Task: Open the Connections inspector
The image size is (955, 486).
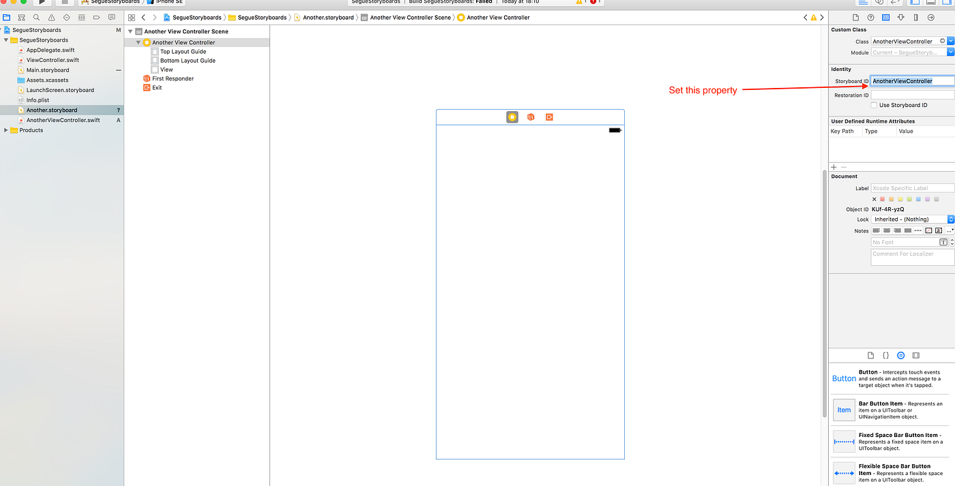Action: click(930, 18)
